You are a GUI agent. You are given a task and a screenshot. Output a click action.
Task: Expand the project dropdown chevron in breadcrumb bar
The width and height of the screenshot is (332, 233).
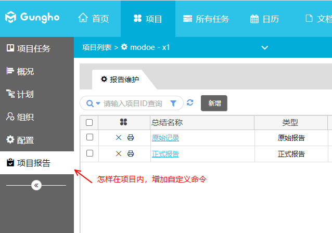pyautogui.click(x=264, y=48)
